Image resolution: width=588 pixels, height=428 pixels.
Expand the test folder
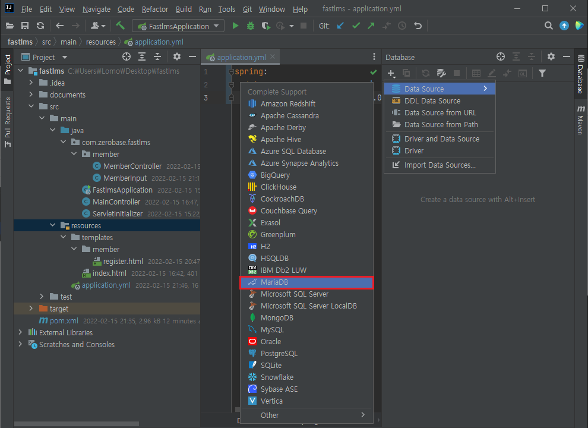click(42, 297)
